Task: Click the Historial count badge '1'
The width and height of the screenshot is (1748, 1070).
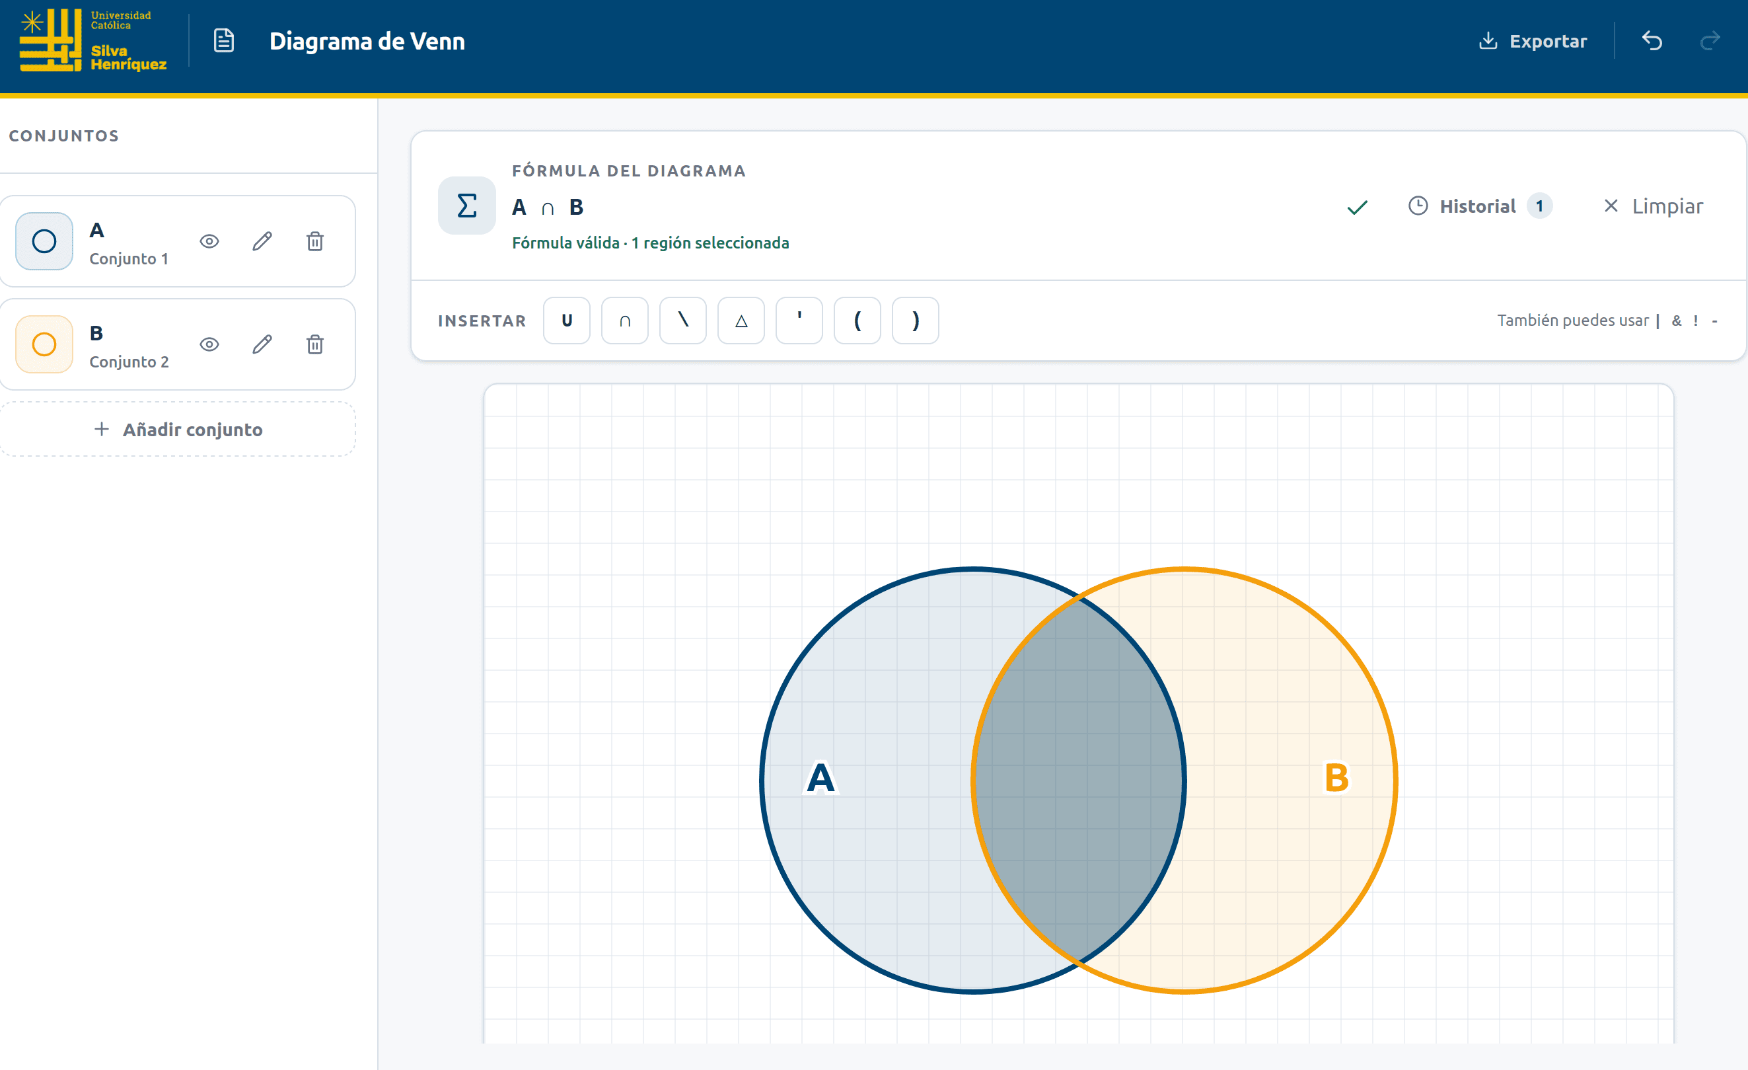Action: pyautogui.click(x=1539, y=206)
